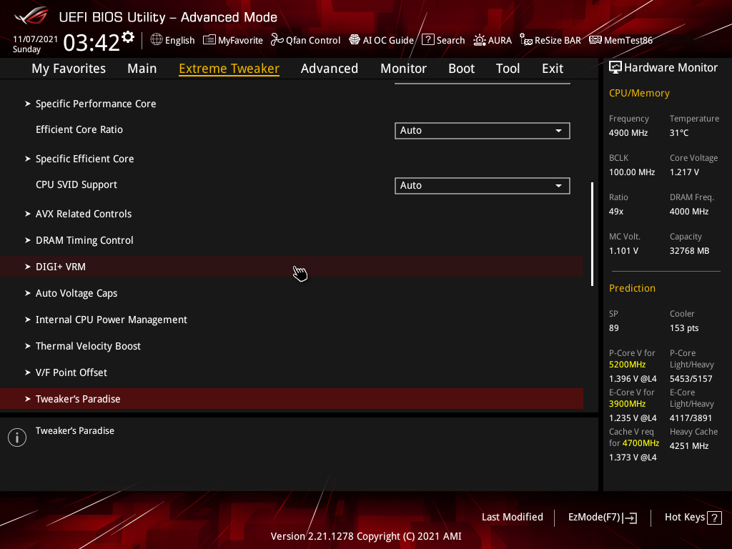Open the AI OC Guide brain icon
This screenshot has height=549, width=732.
(355, 40)
